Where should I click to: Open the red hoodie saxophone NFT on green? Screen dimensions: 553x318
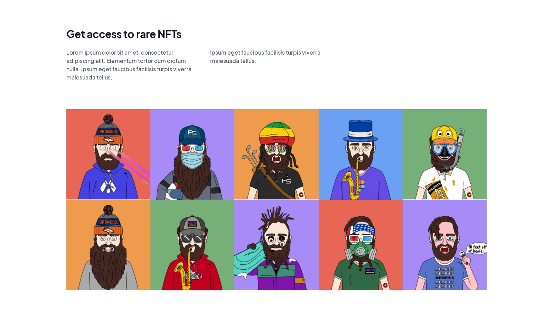pyautogui.click(x=192, y=245)
